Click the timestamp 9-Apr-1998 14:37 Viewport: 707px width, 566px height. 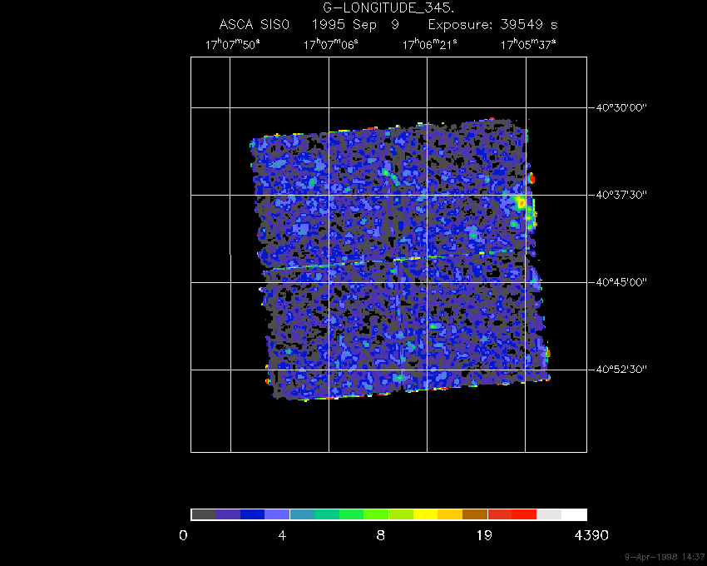[665, 557]
